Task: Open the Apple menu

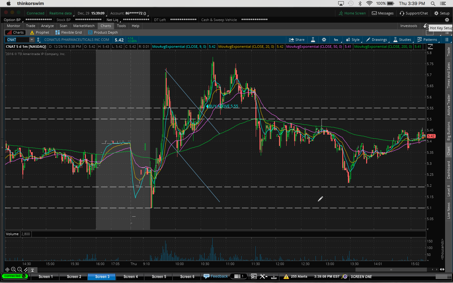Action: coord(8,3)
